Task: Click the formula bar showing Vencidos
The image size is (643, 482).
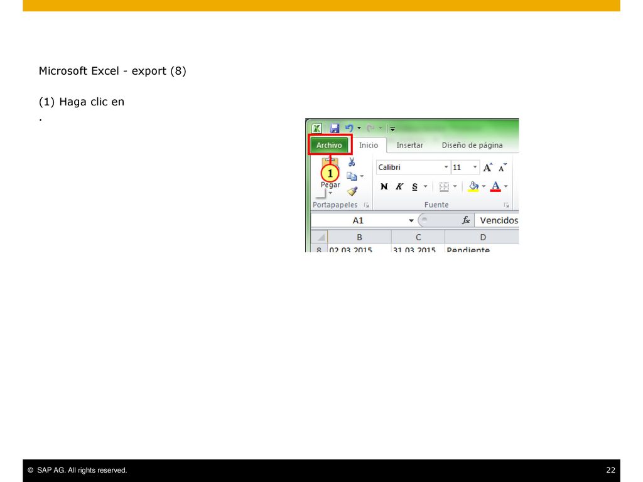Action: coord(497,220)
